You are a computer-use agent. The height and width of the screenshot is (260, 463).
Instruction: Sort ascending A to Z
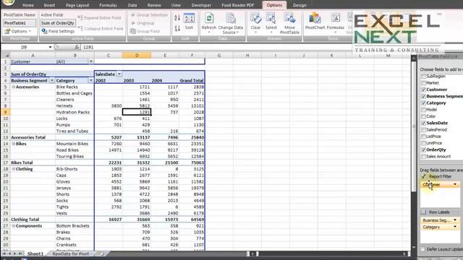point(177,18)
